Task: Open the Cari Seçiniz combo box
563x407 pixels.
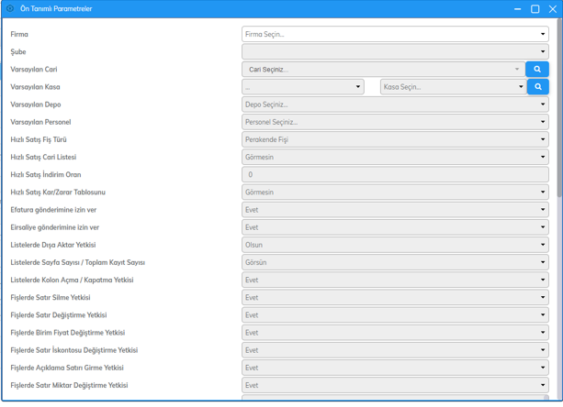Action: click(x=383, y=69)
